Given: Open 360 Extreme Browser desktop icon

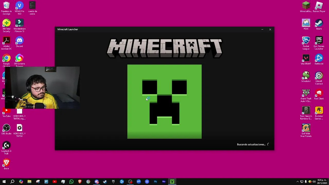Looking at the screenshot, I should click(x=20, y=61).
